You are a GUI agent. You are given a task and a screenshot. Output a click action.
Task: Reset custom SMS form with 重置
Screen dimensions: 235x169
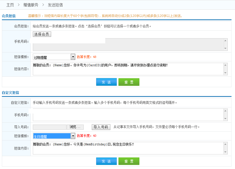[129, 161]
